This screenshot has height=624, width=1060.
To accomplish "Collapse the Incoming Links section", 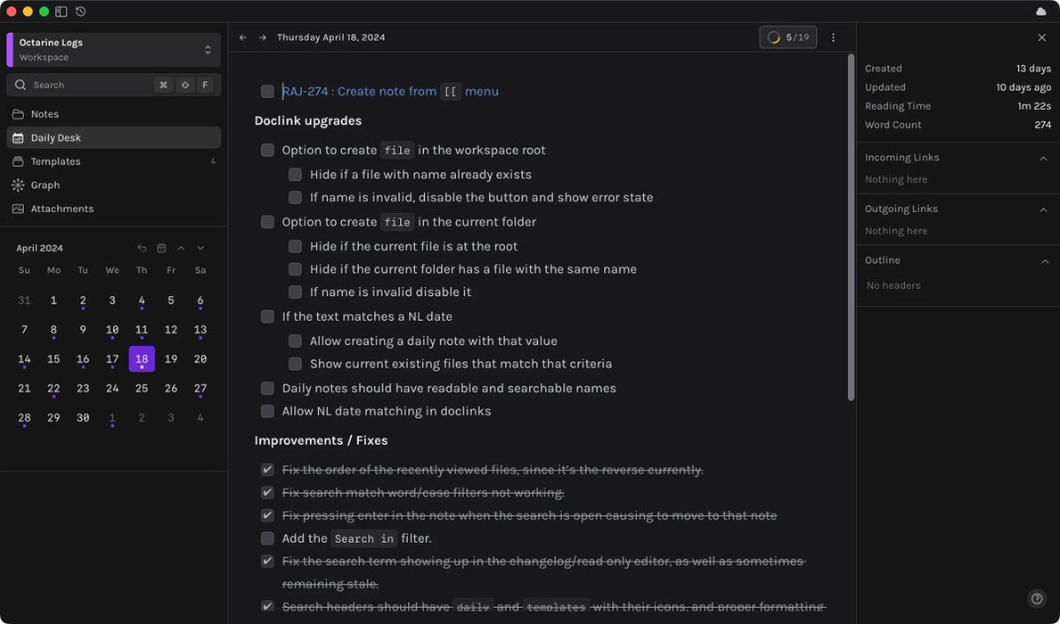I will [x=1043, y=158].
